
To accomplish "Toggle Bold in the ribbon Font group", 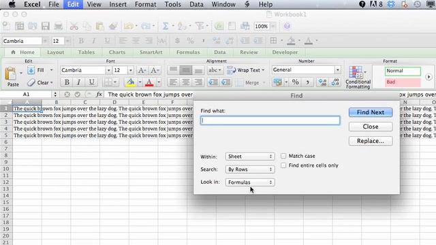I will pos(67,82).
